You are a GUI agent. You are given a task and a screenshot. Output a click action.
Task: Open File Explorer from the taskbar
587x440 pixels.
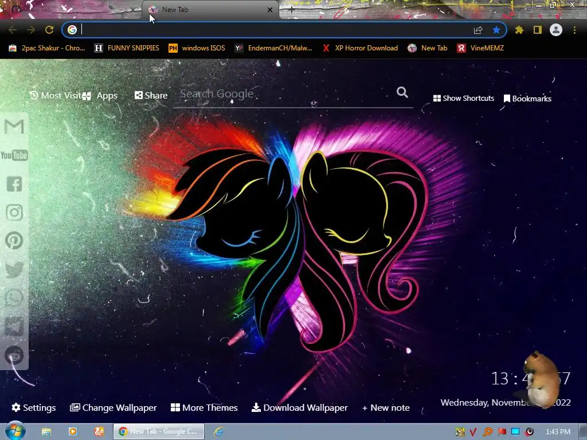click(x=46, y=432)
